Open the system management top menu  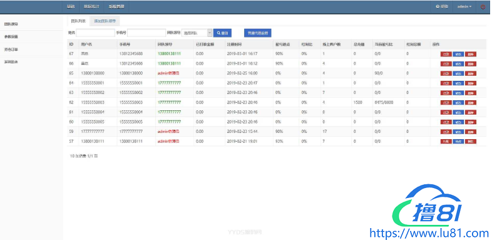pos(116,7)
